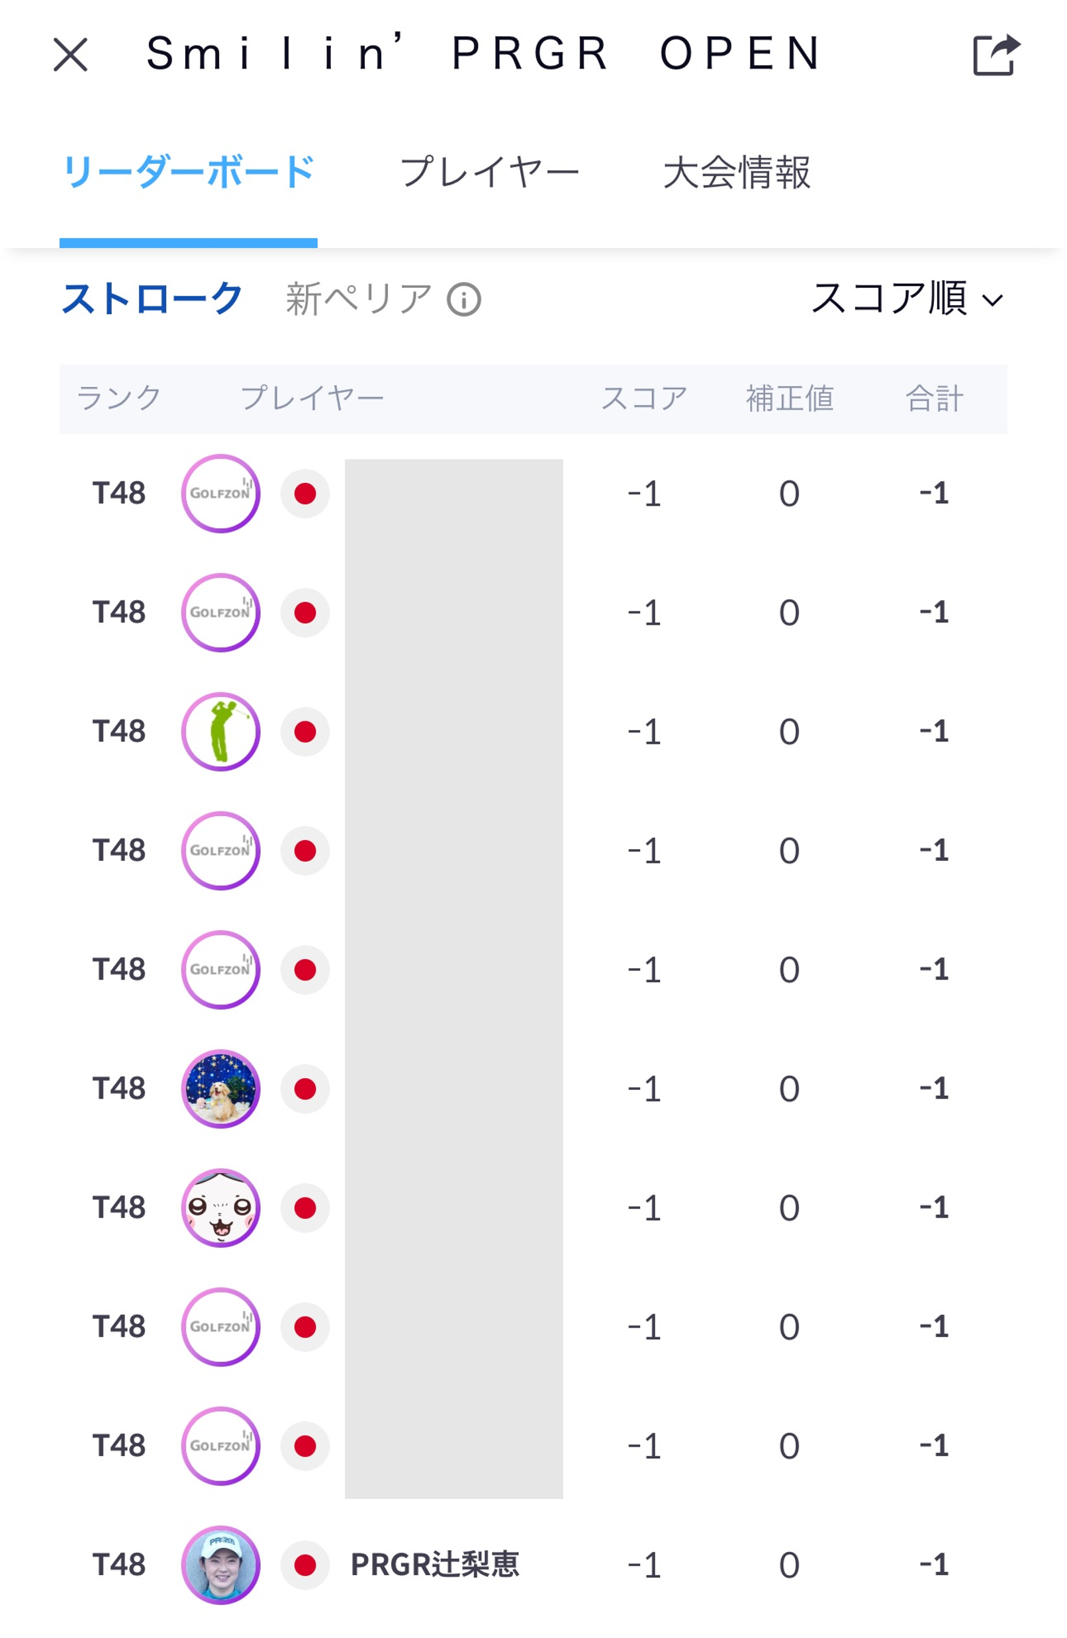Select the リーダーボード tab
The image size is (1067, 1638).
[x=188, y=172]
